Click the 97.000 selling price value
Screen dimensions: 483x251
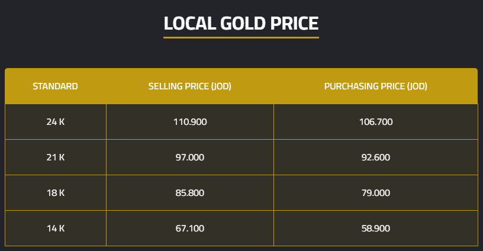(189, 157)
